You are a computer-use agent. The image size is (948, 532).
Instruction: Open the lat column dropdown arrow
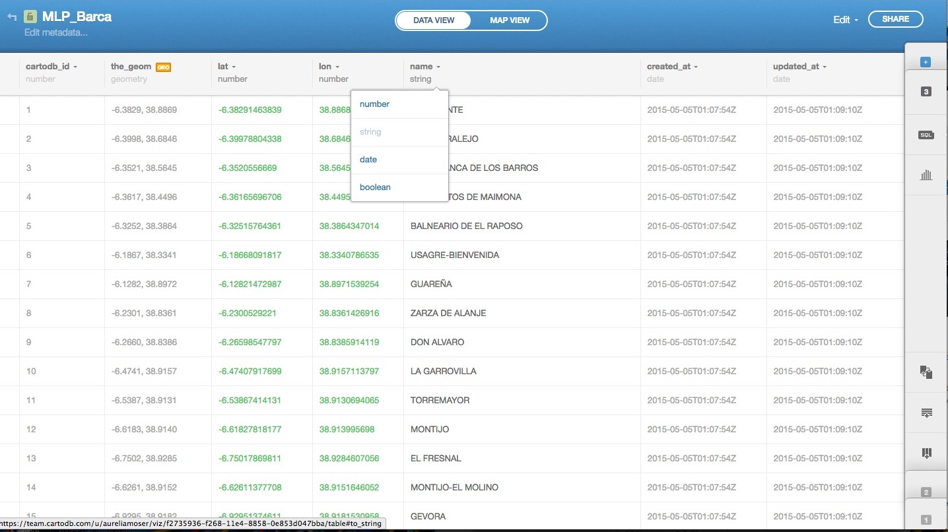(234, 67)
